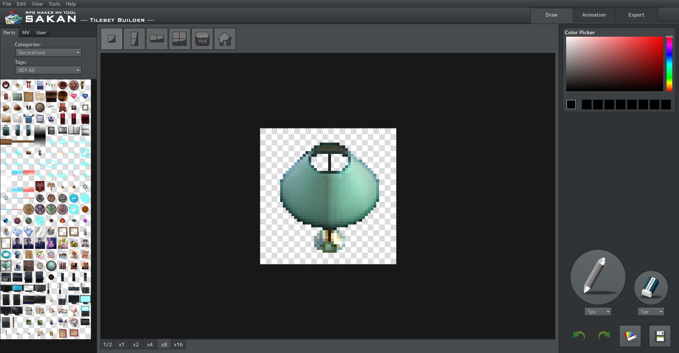Select the single square tile tool

112,39
